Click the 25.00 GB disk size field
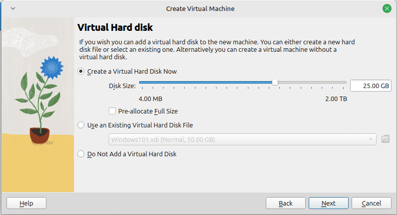The height and width of the screenshot is (215, 397). 371,86
